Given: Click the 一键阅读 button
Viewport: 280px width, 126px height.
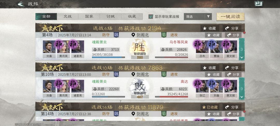Looking at the screenshot, I should click(x=230, y=17).
